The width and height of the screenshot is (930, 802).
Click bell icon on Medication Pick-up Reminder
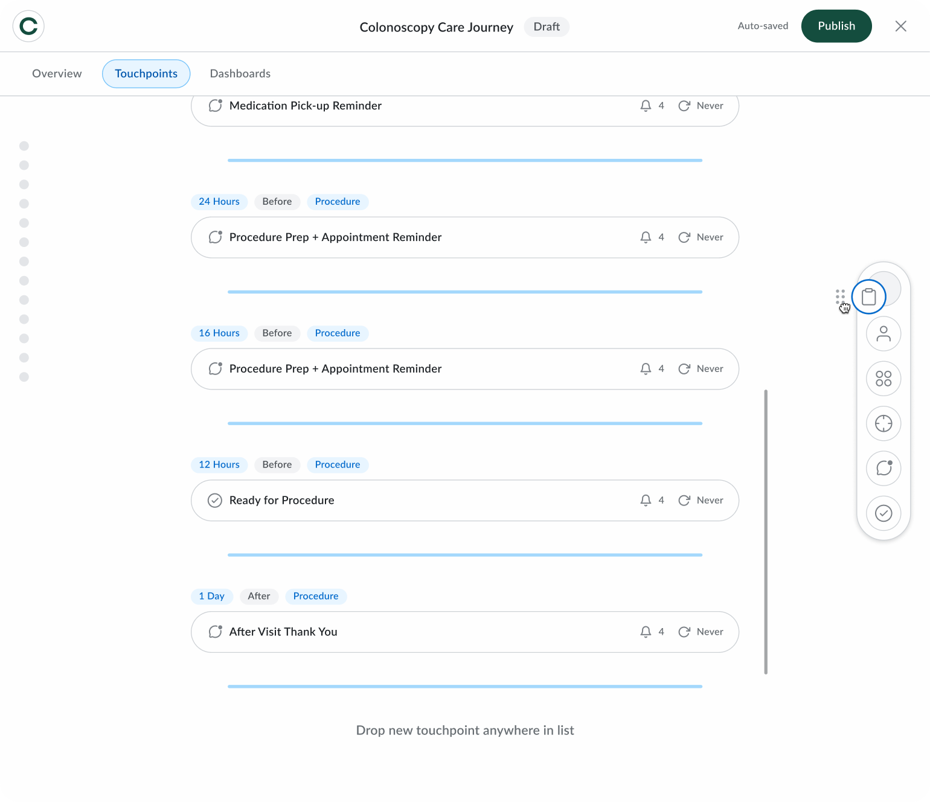[646, 106]
